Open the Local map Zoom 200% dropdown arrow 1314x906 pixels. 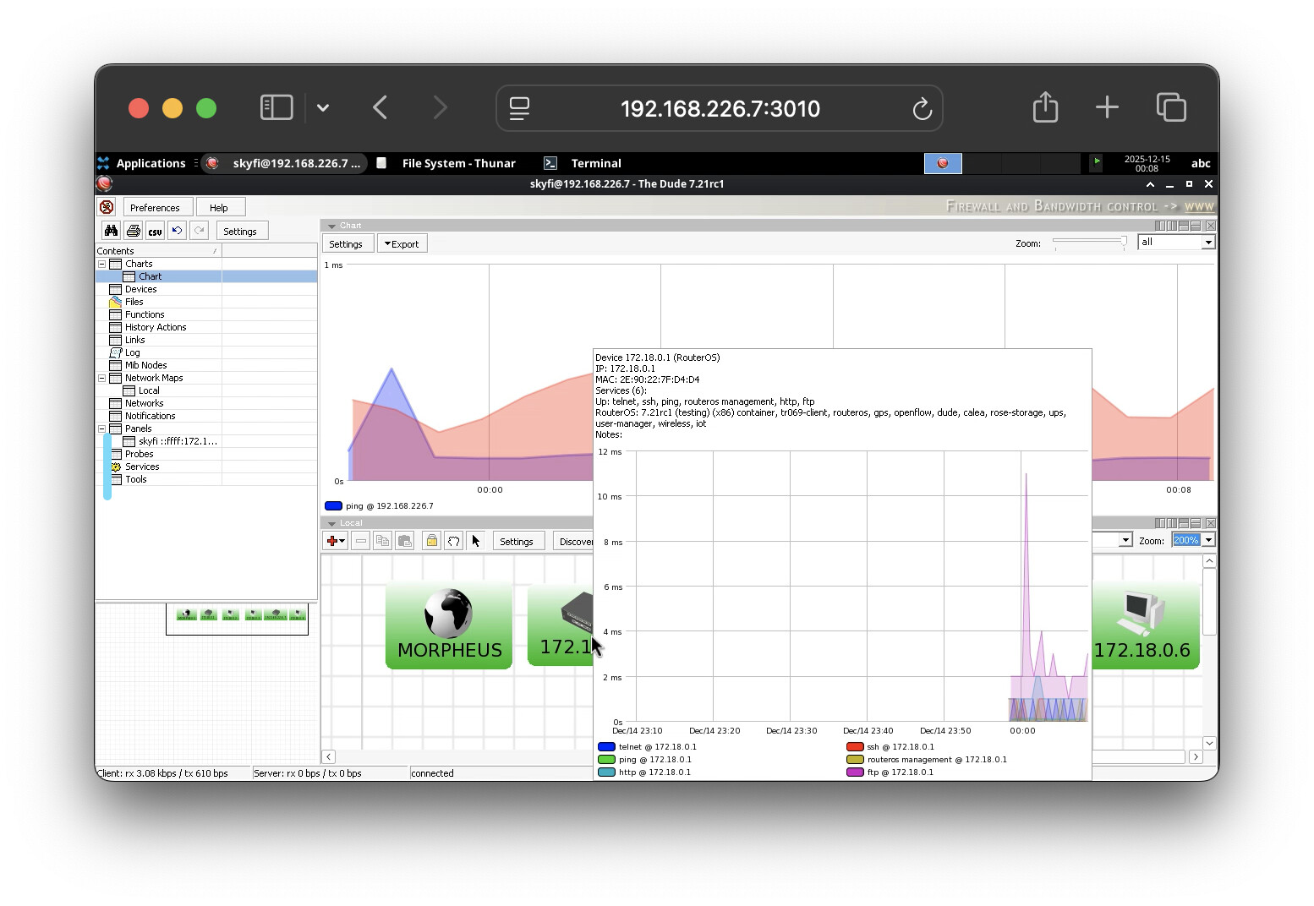pyautogui.click(x=1208, y=540)
